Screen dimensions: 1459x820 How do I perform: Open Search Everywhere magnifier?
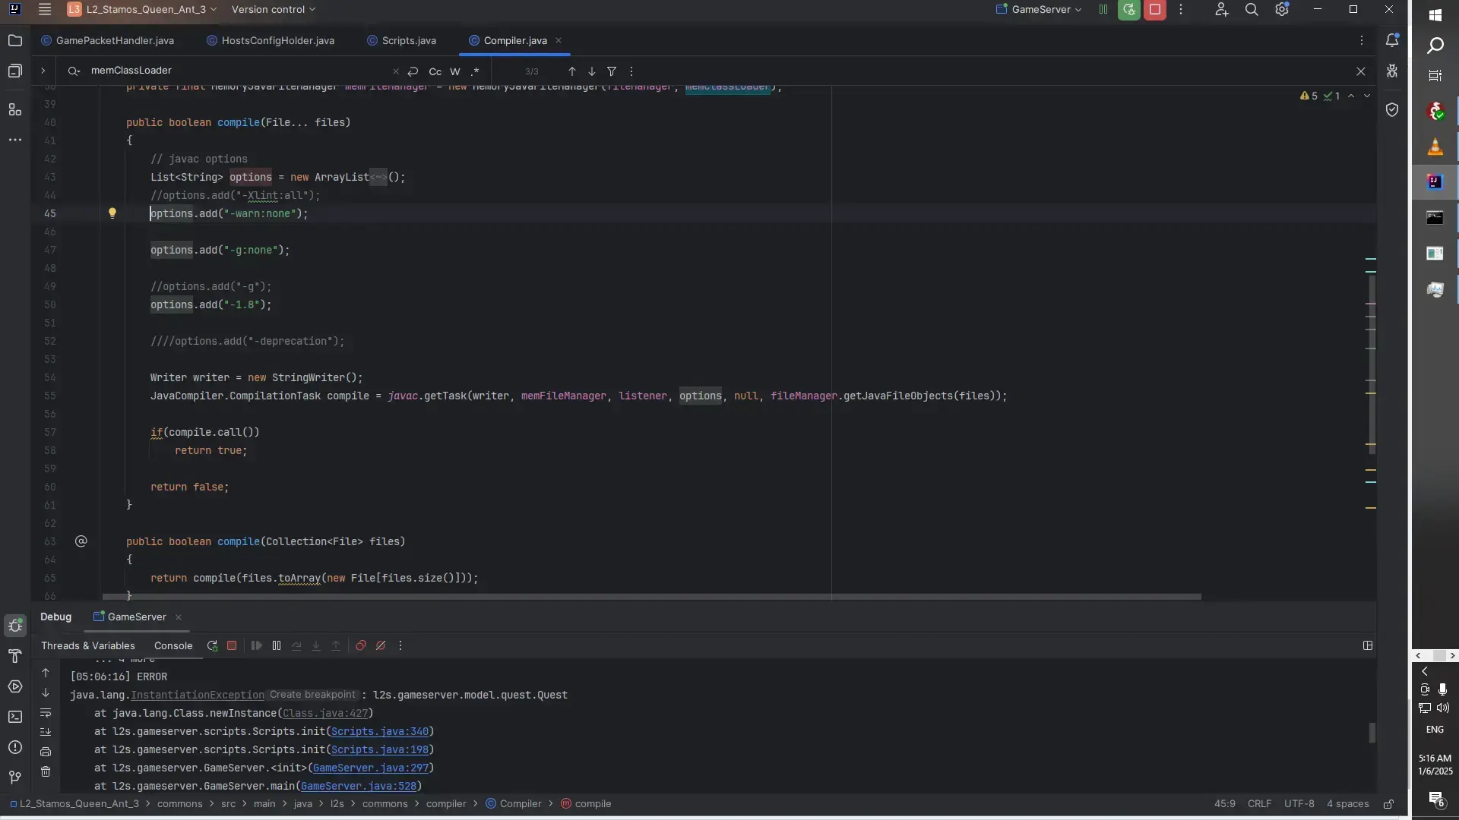(1252, 10)
